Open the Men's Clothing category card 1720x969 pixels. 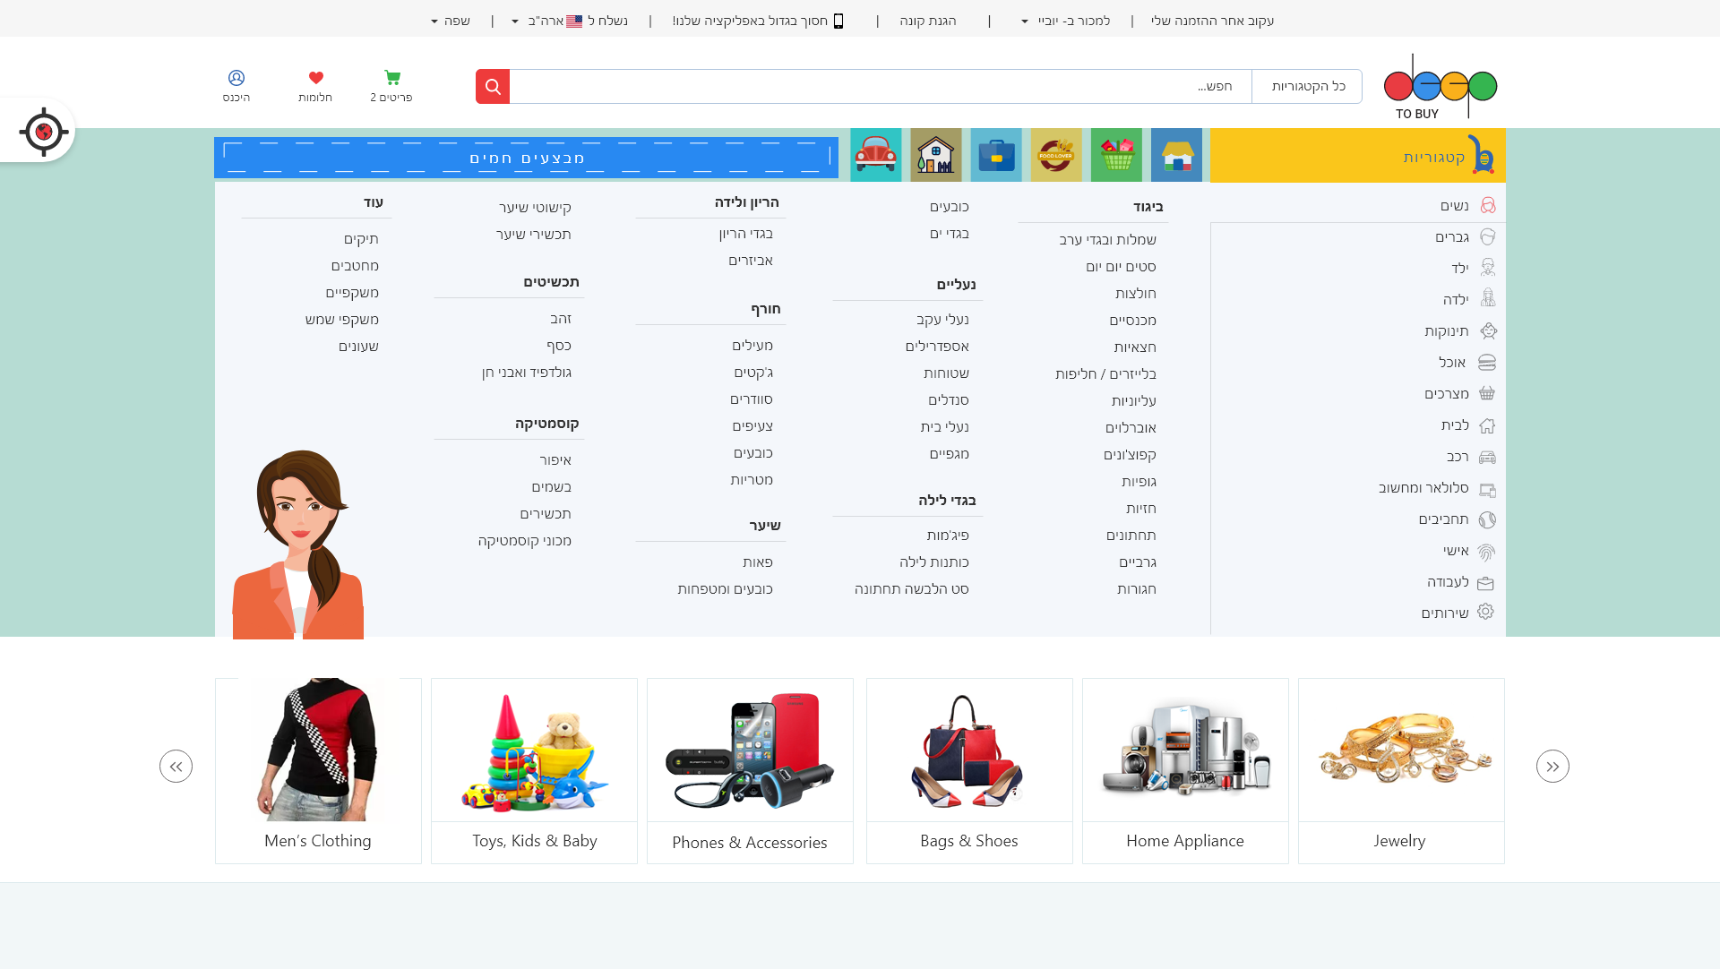318,770
